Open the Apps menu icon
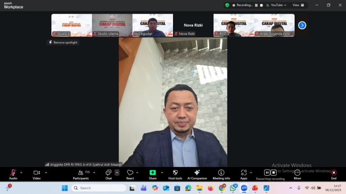This screenshot has height=194, width=346. [244, 173]
